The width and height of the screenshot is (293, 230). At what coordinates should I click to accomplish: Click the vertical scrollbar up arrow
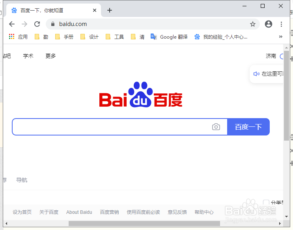point(286,48)
